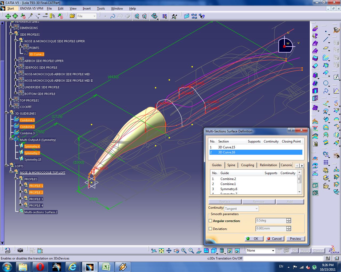Open the Multi-View mode icon
341x272 pixels.
pos(206,250)
